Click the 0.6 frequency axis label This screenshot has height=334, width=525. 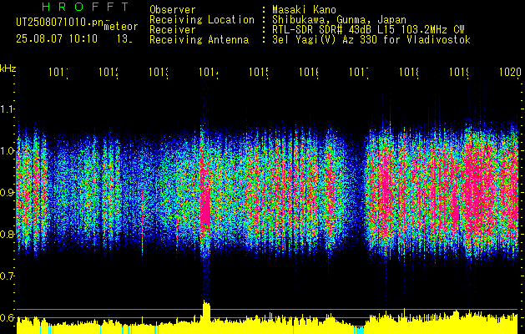pyautogui.click(x=7, y=317)
